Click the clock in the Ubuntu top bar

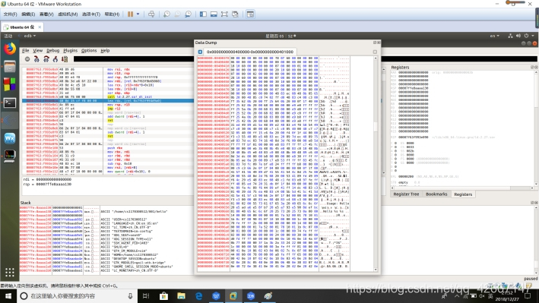[281, 36]
